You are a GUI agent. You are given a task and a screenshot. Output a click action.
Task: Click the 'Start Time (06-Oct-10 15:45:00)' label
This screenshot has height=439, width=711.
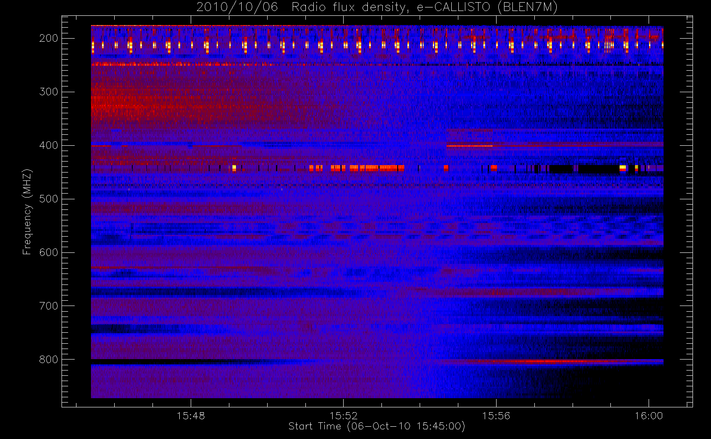[x=377, y=426]
